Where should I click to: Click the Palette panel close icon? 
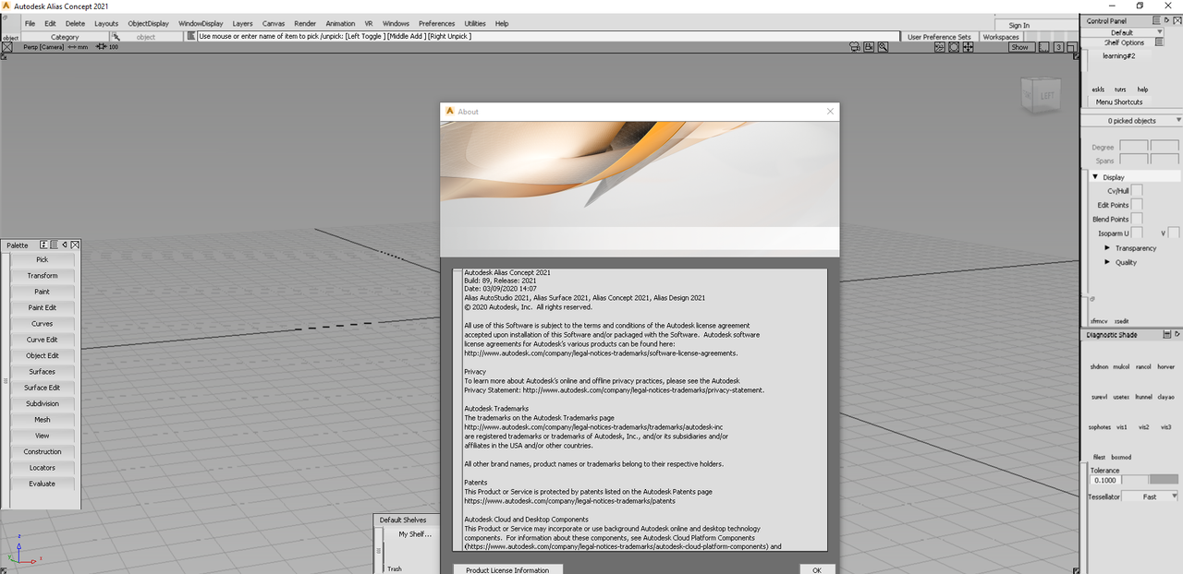(75, 245)
